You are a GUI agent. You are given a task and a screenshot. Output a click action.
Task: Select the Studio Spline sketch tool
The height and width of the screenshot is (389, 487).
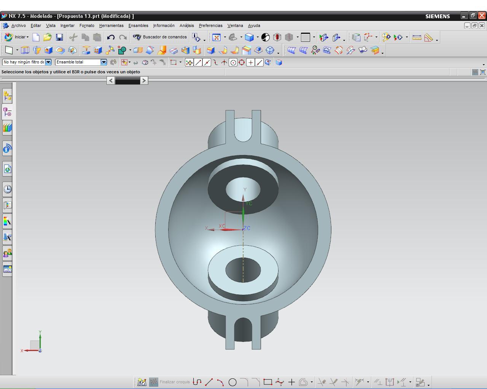pyautogui.click(x=280, y=382)
